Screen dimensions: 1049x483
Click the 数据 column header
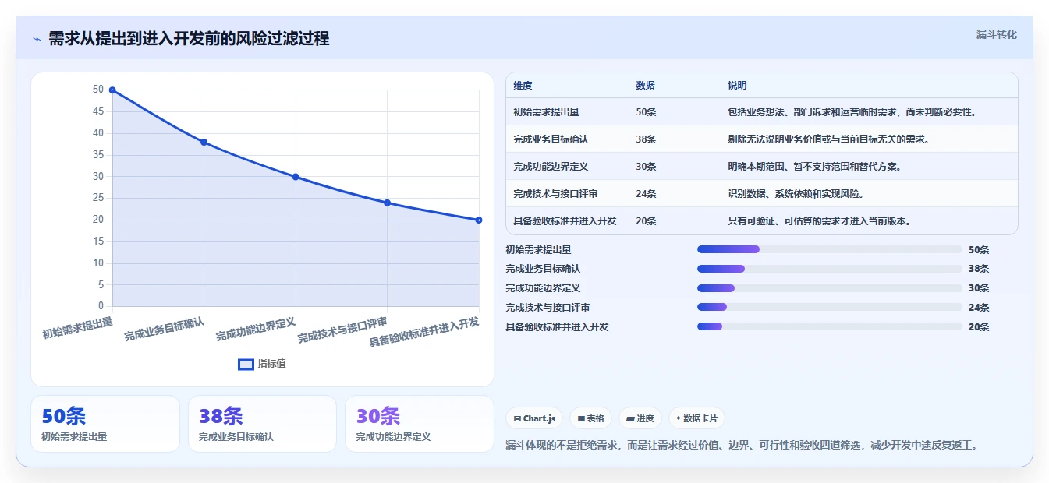[x=646, y=85]
